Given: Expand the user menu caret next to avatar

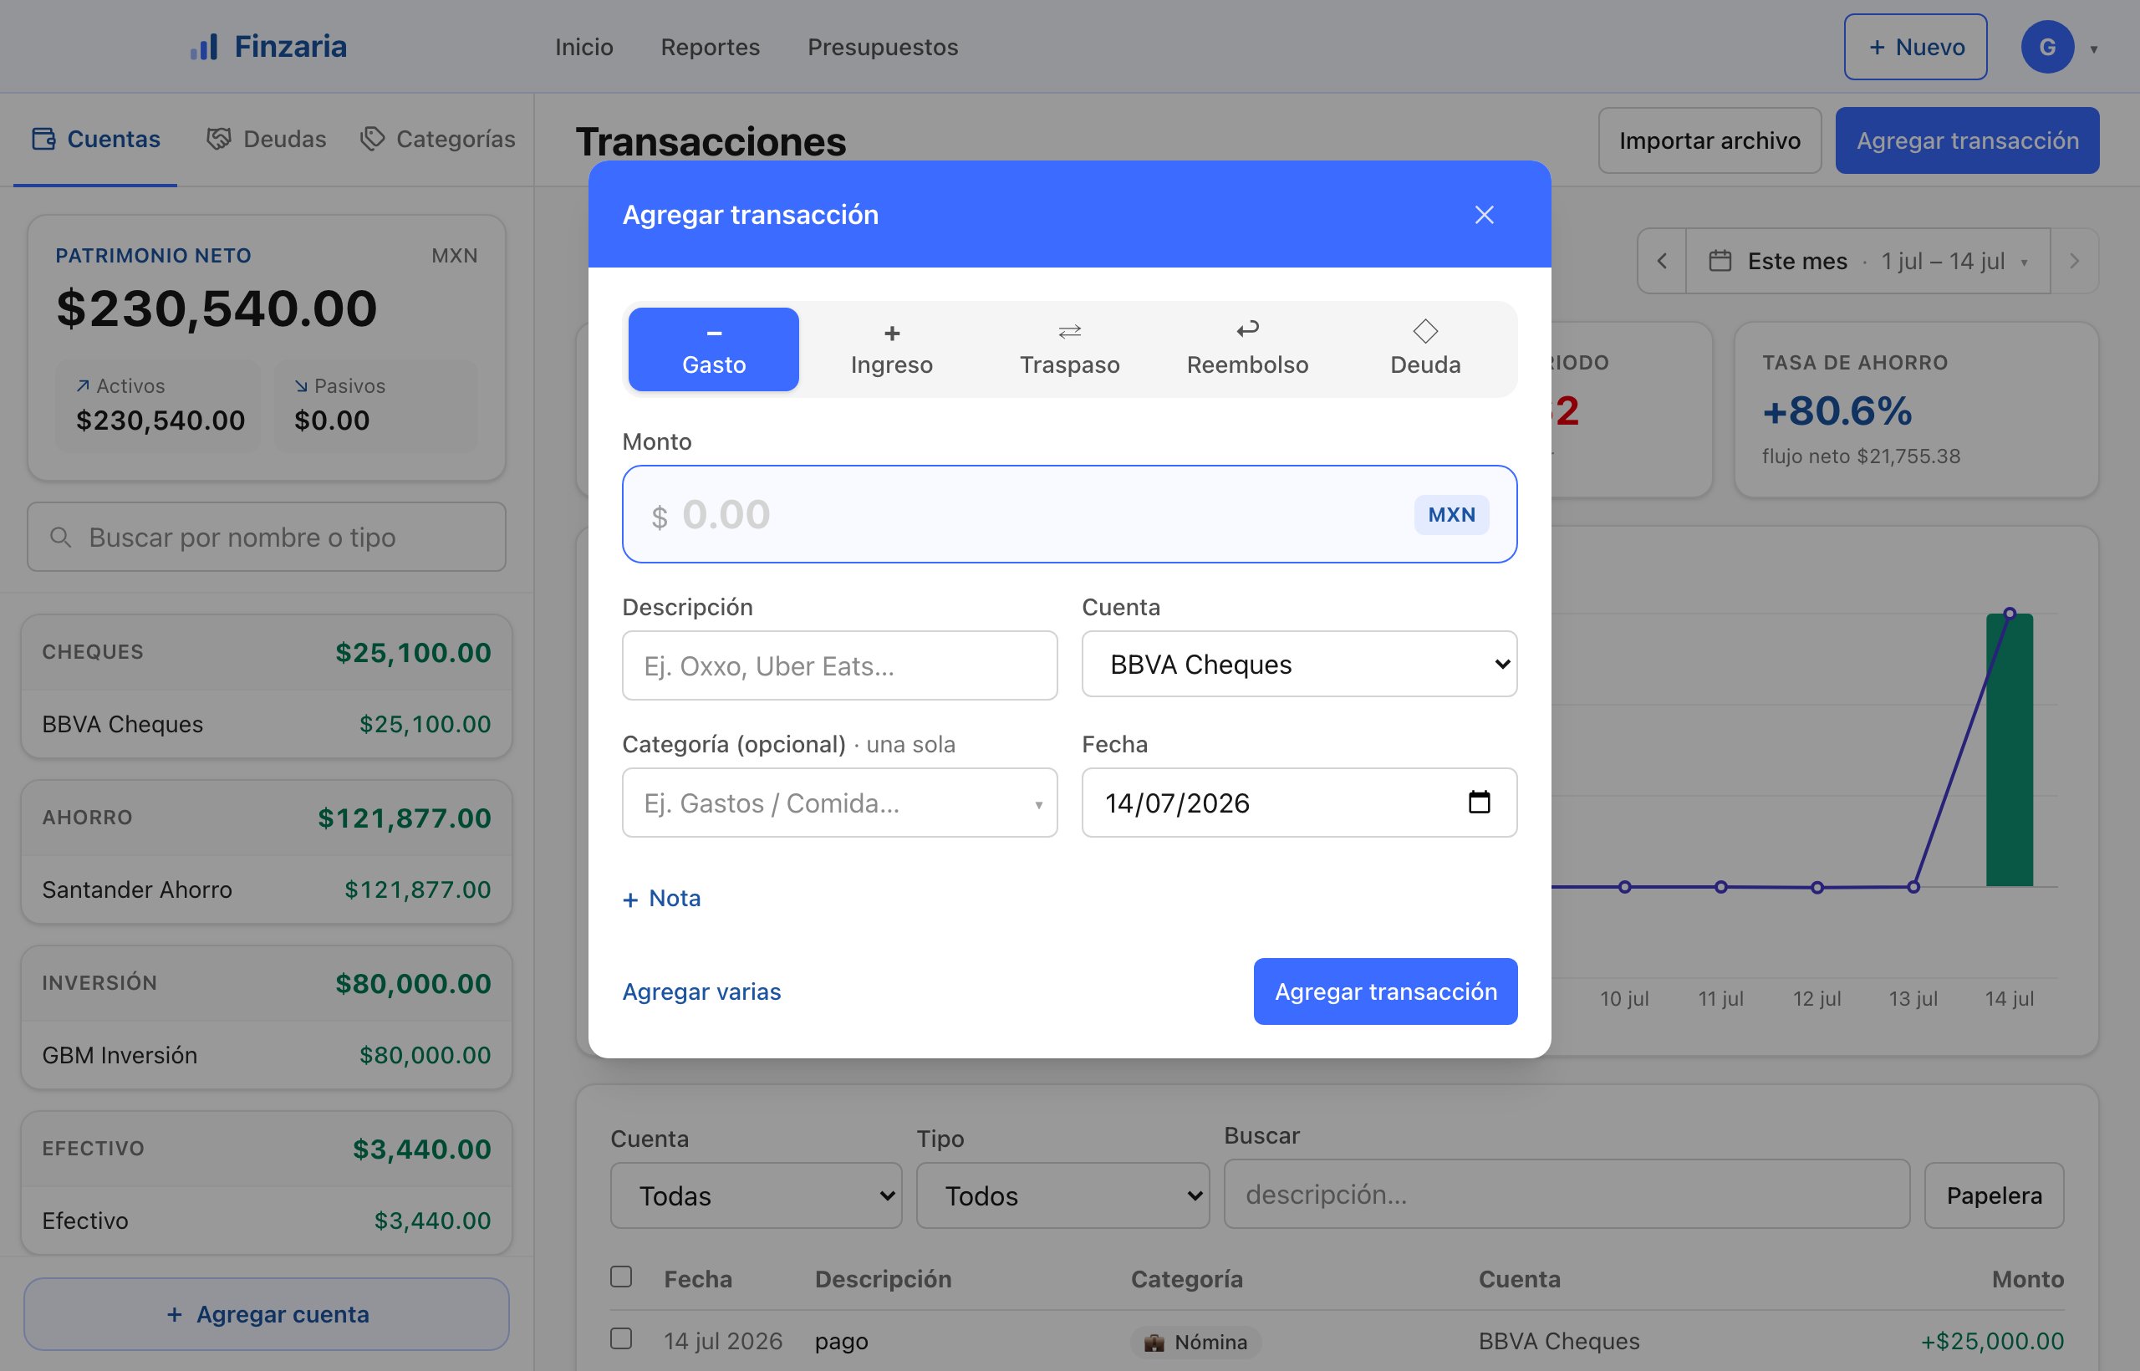Looking at the screenshot, I should [x=2094, y=49].
